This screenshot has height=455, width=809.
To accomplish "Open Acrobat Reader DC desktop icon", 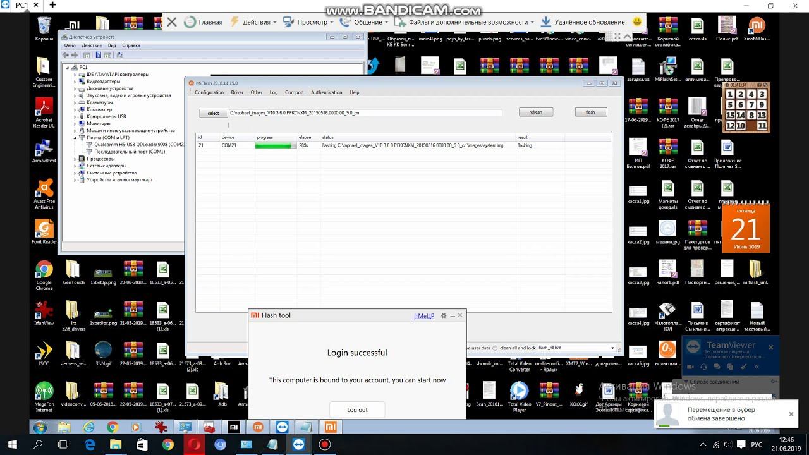I will (44, 112).
